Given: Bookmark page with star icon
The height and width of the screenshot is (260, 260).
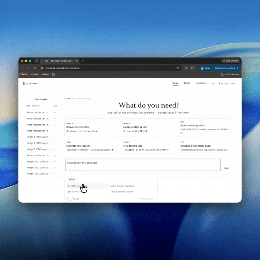Looking at the screenshot, I should 178,68.
